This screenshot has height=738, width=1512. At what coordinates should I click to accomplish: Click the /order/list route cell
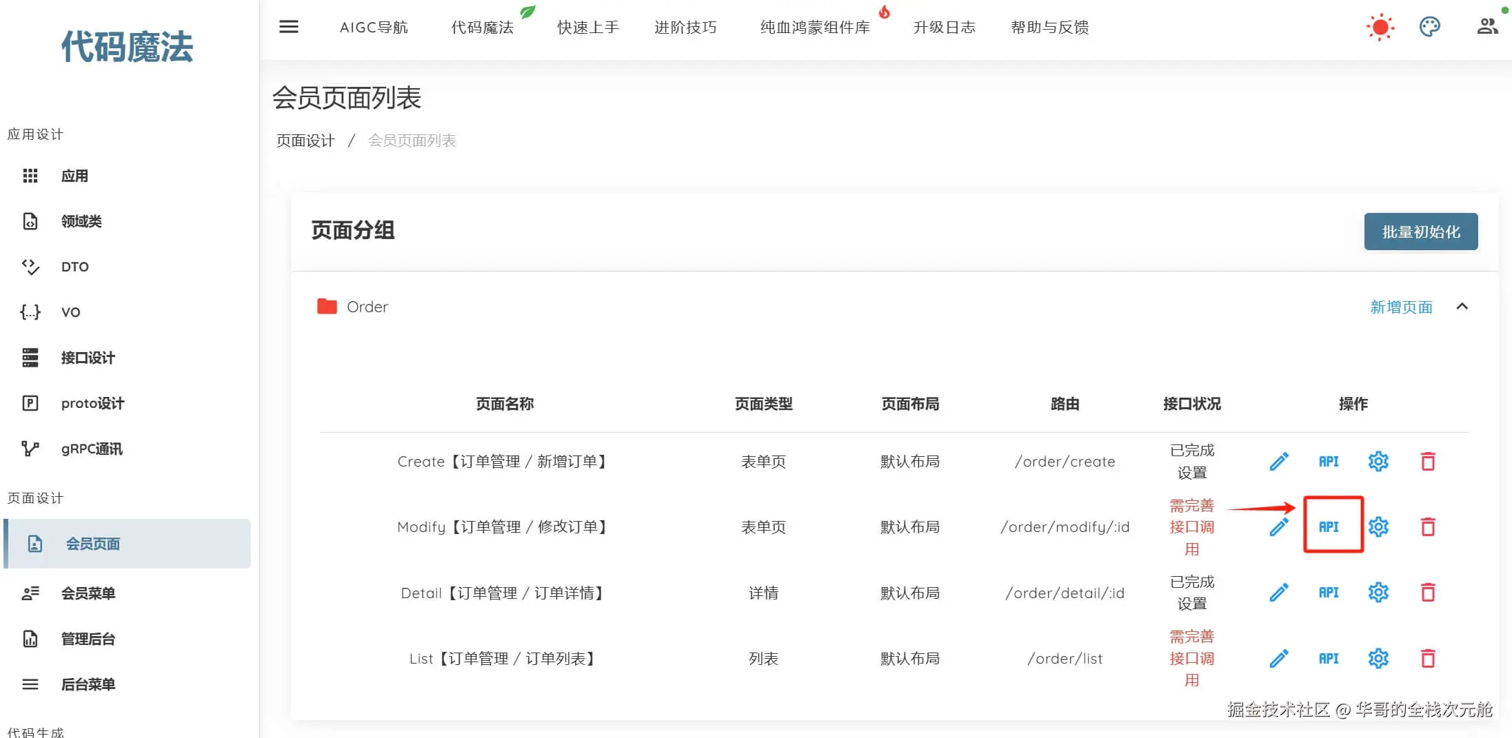pos(1065,659)
